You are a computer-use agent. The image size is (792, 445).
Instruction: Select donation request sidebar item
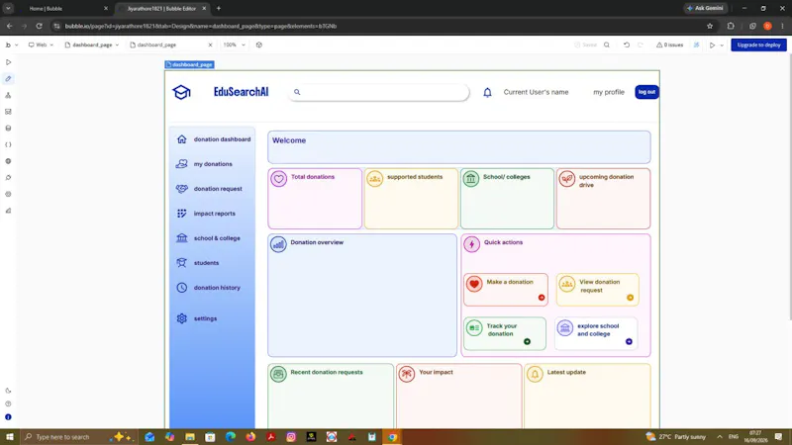209,189
